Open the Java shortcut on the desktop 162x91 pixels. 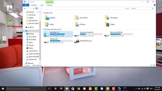(x=10, y=9)
